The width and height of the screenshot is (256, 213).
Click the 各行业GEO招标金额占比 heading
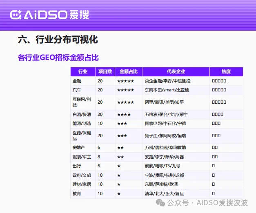[58, 58]
